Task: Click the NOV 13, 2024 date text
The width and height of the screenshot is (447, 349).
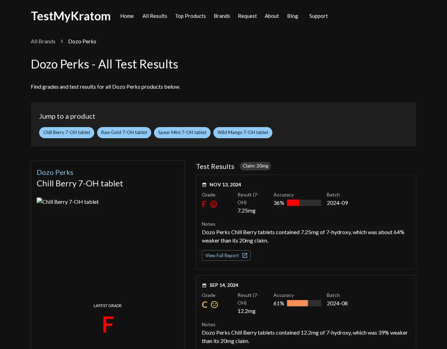Action: 225,185
